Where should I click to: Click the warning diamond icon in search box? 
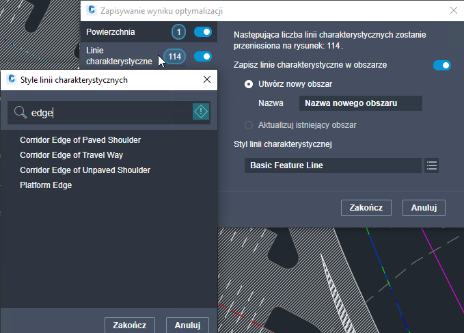click(201, 111)
